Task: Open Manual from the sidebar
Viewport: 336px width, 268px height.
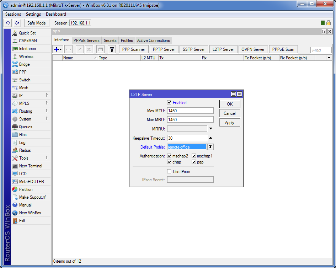Action: click(31, 205)
